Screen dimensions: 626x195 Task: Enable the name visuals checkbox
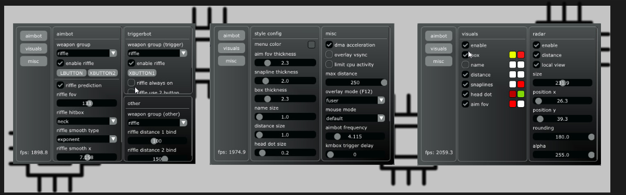pyautogui.click(x=465, y=64)
